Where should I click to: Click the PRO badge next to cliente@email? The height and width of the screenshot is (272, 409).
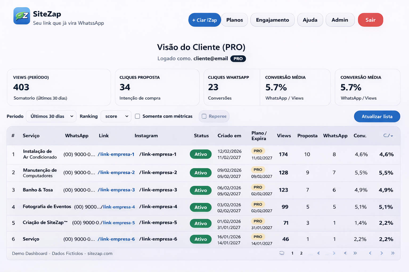[238, 59]
